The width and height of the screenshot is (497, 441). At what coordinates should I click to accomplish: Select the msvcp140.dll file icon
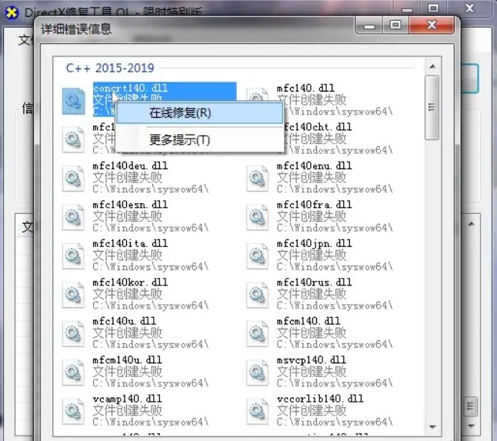coord(257,373)
